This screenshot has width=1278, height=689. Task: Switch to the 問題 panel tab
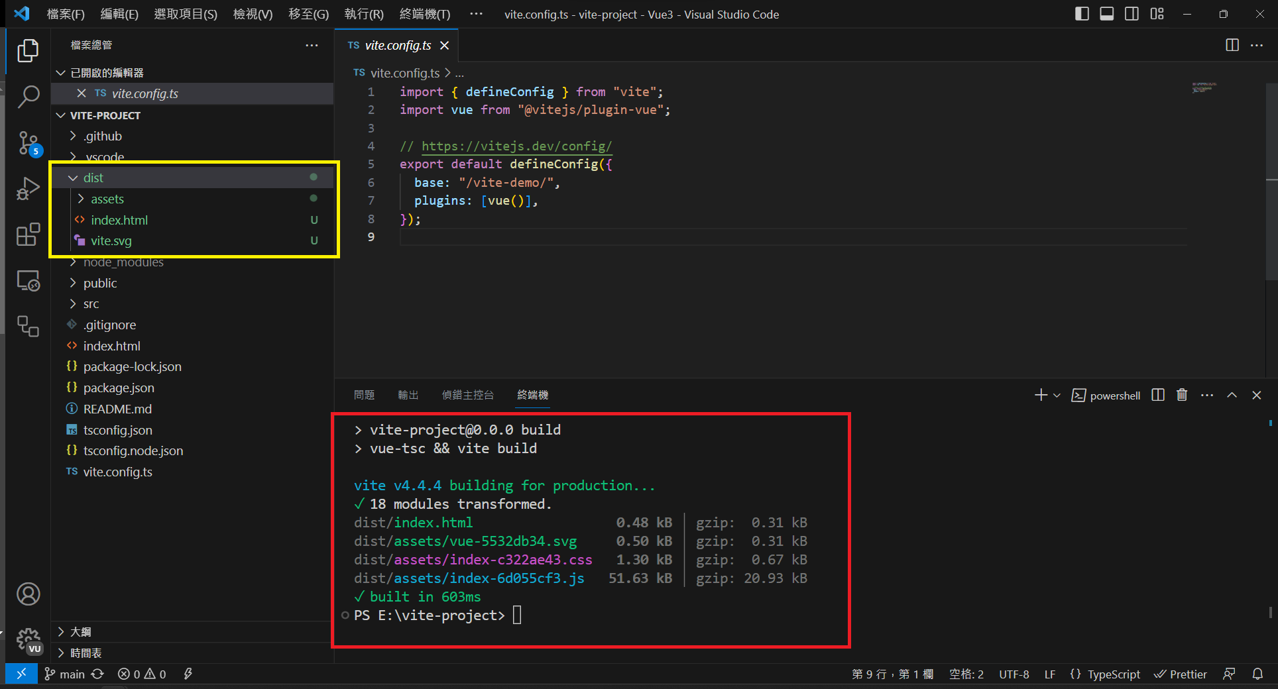(x=364, y=395)
